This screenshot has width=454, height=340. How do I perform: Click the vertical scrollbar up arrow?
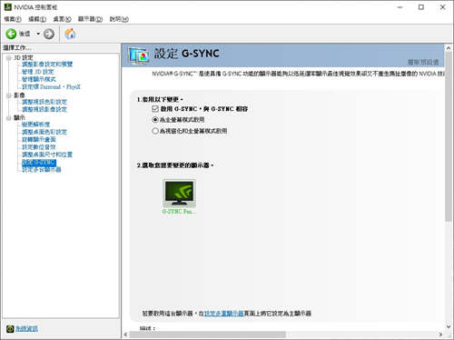tap(449, 48)
